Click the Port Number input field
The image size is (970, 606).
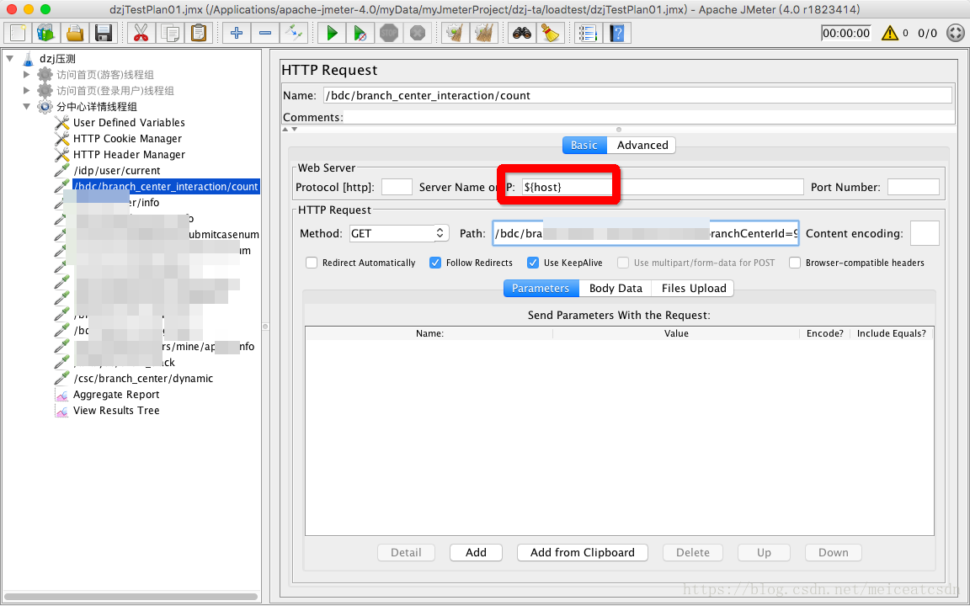[913, 187]
